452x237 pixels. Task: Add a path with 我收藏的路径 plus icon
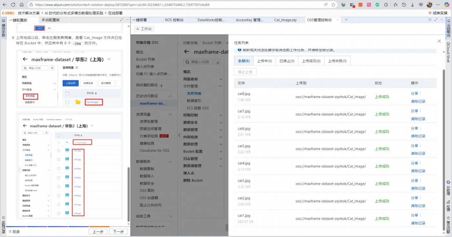(161, 86)
